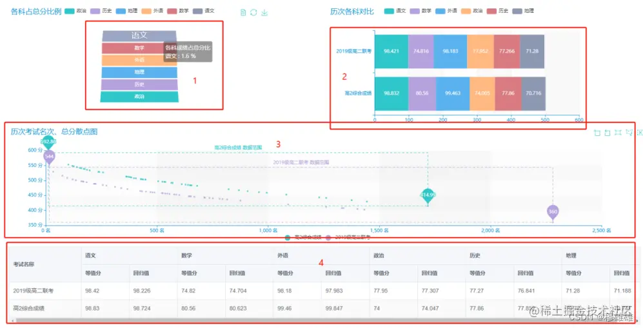Select the polygon brush tool in scatter toolbox
Screen dimensions: 643x328
pos(629,133)
